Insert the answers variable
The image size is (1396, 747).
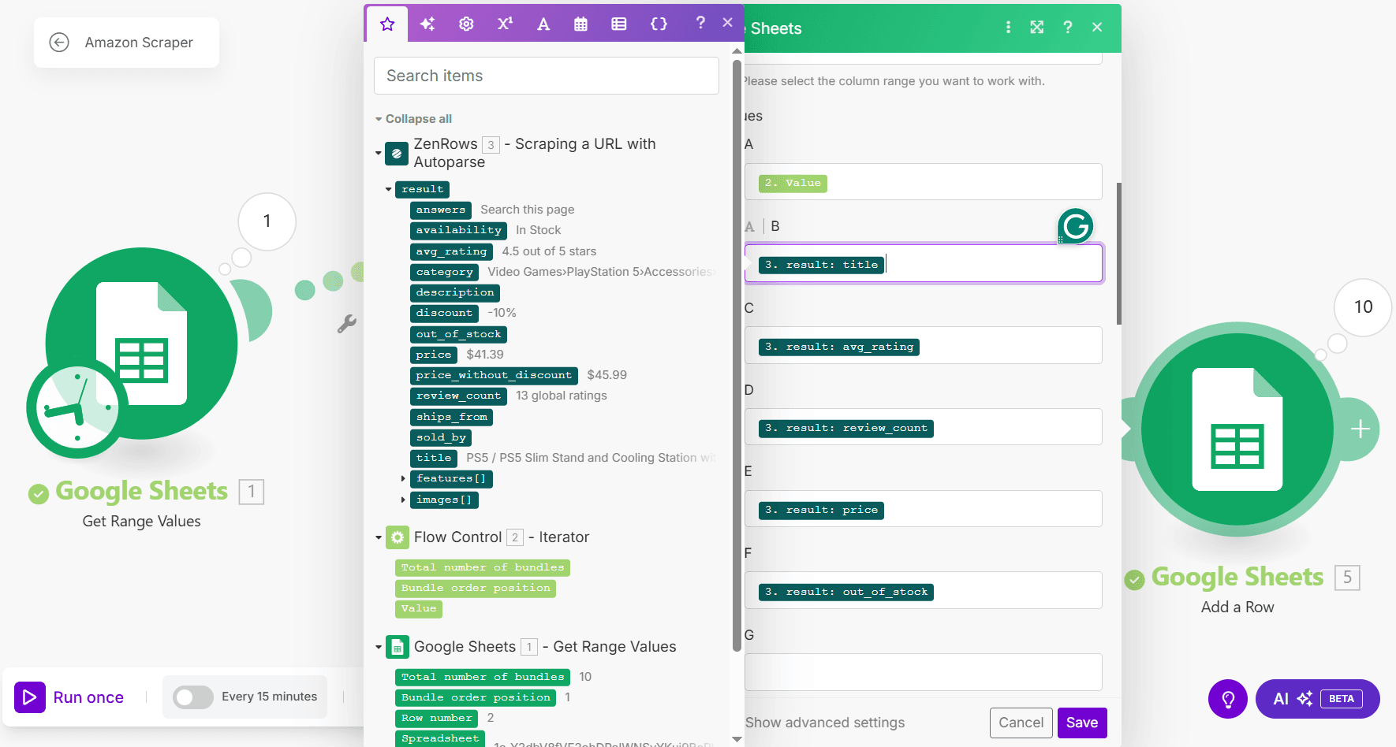[x=441, y=210]
